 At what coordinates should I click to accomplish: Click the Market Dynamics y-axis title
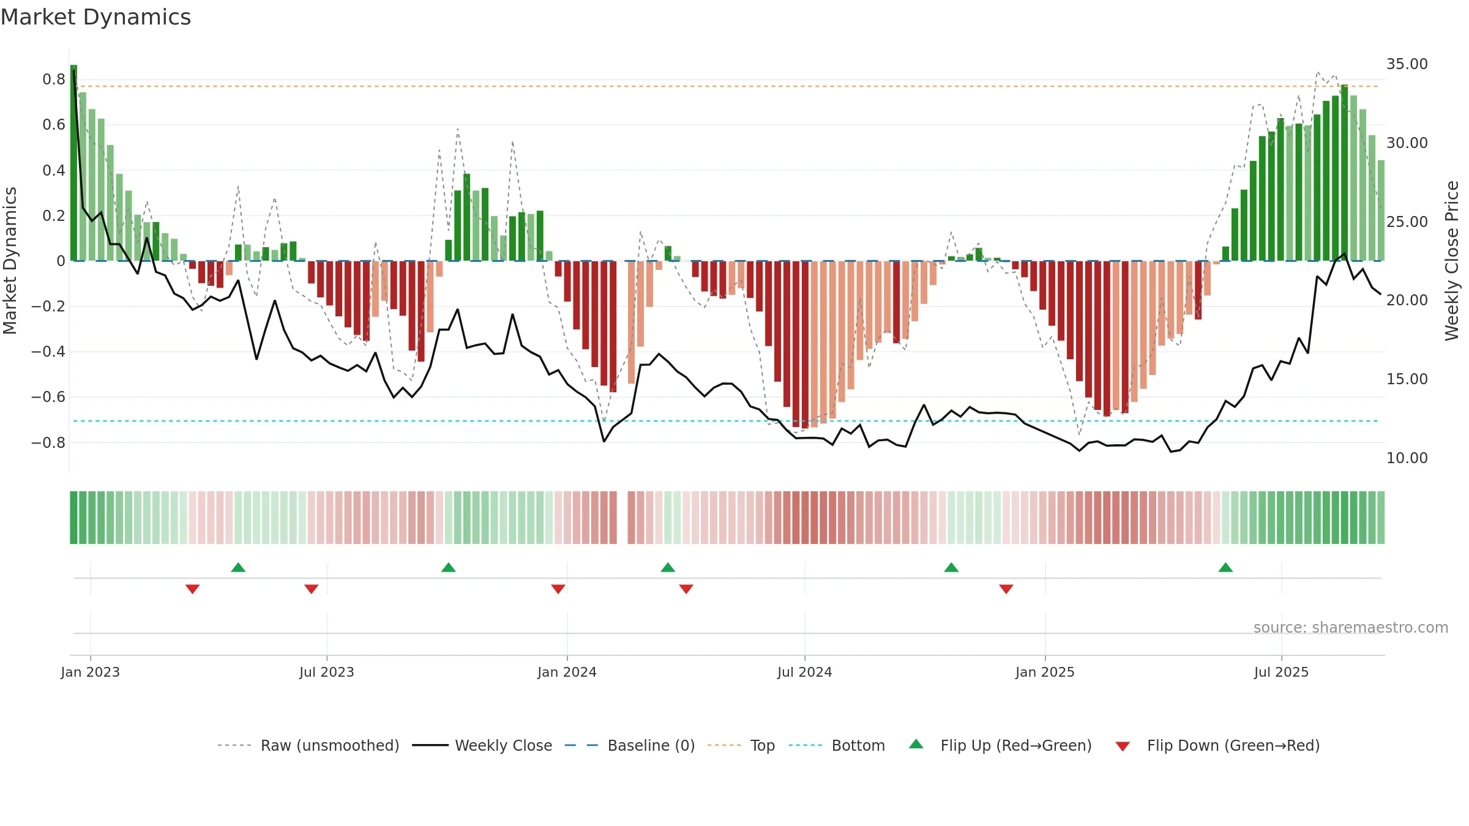(x=10, y=261)
